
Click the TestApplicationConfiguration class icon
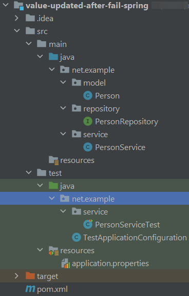click(77, 238)
